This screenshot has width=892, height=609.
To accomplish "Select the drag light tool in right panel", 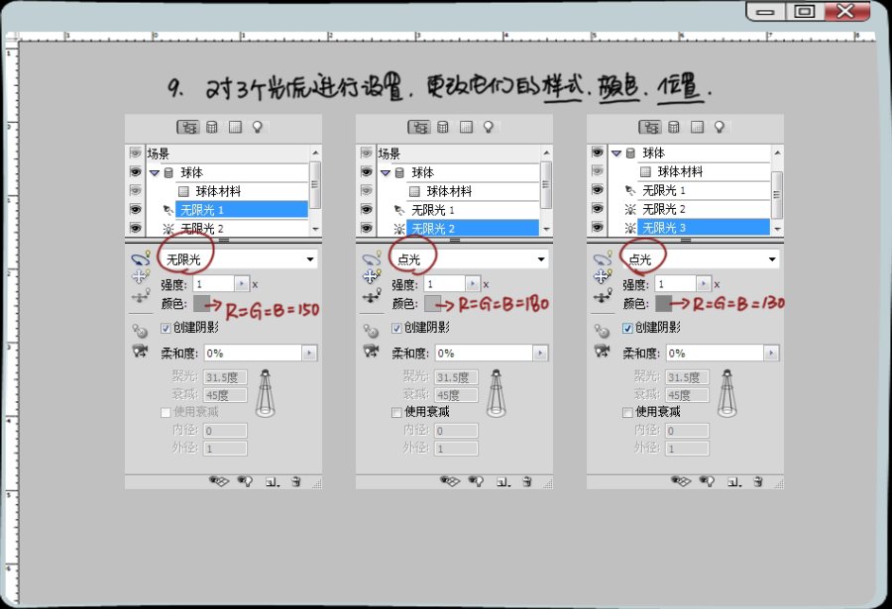I will click(603, 276).
